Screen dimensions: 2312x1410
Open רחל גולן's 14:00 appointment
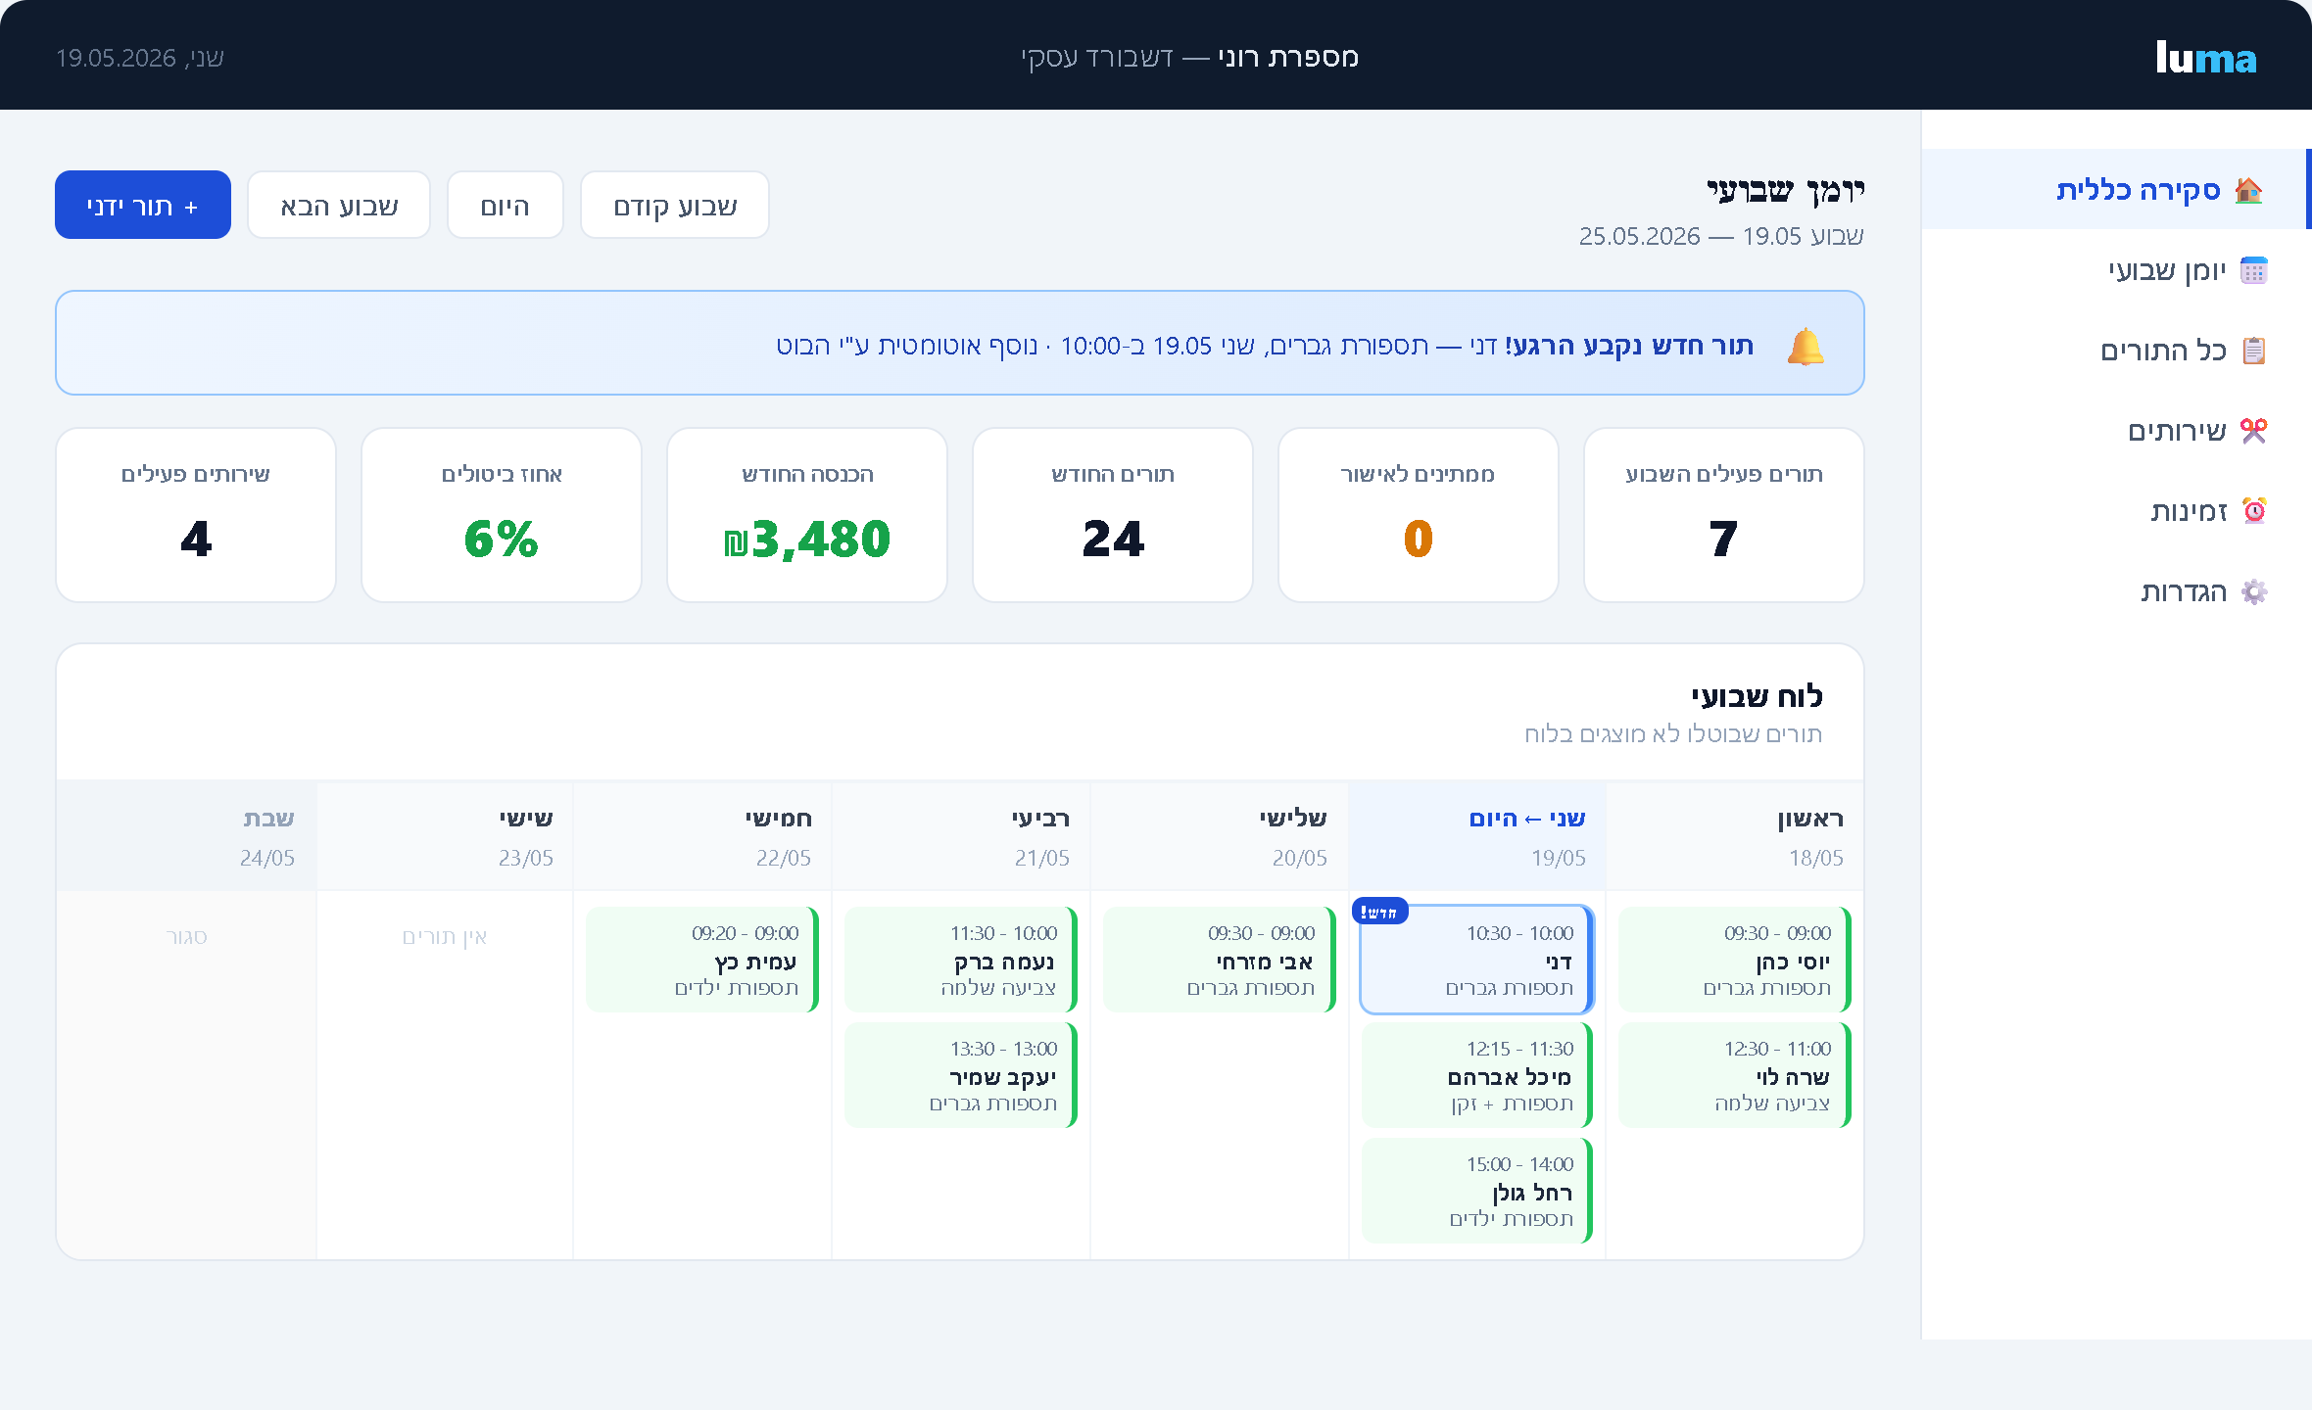tap(1477, 1191)
